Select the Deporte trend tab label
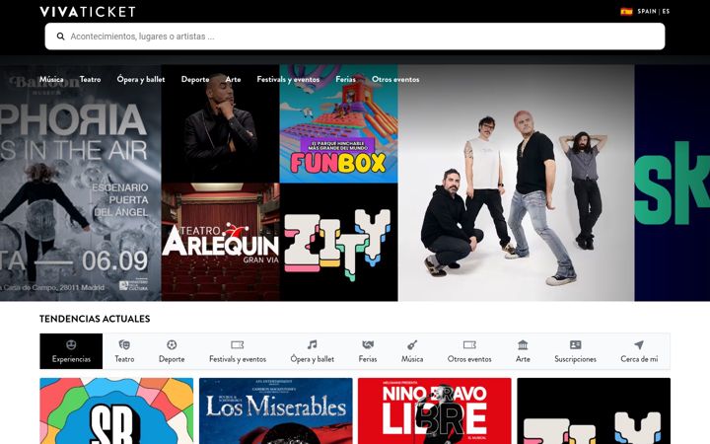The image size is (710, 444). click(x=172, y=359)
